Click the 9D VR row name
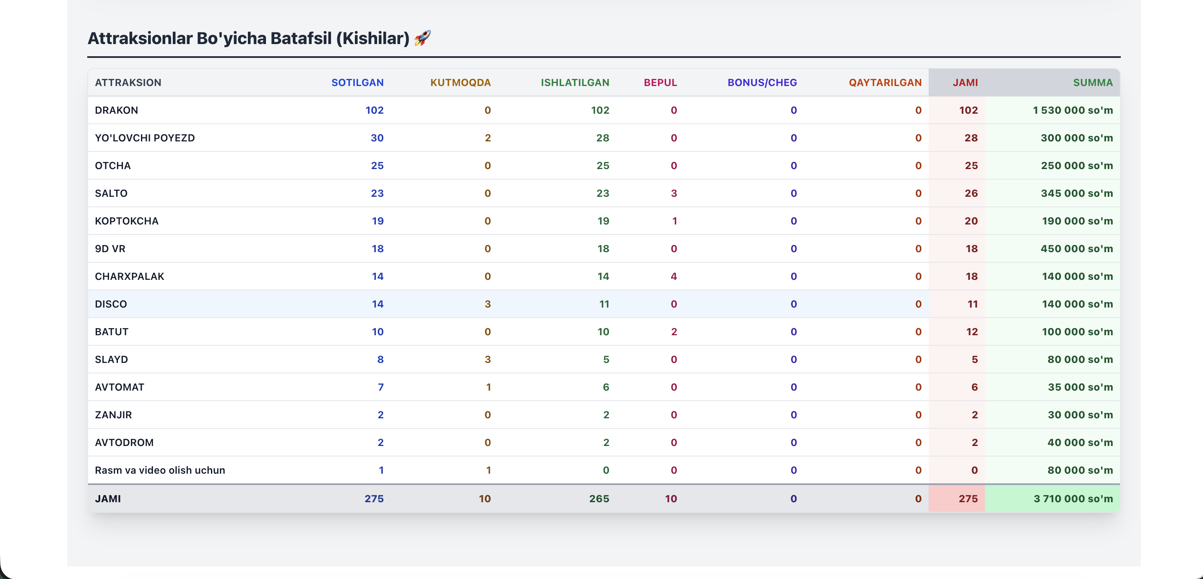This screenshot has width=1203, height=579. tap(110, 249)
